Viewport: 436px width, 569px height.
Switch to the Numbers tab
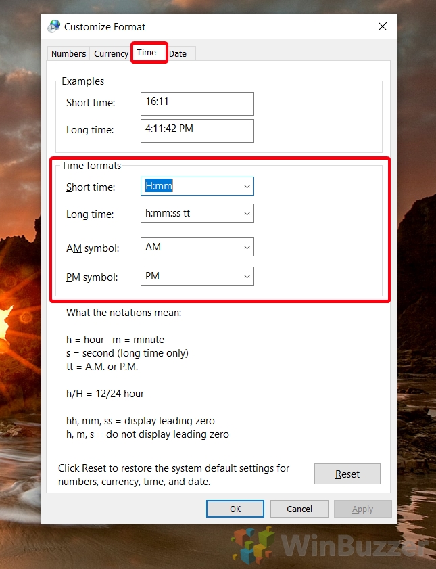[68, 53]
